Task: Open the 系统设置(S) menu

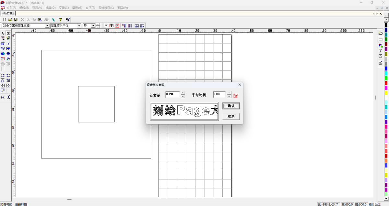Action: tap(106, 8)
